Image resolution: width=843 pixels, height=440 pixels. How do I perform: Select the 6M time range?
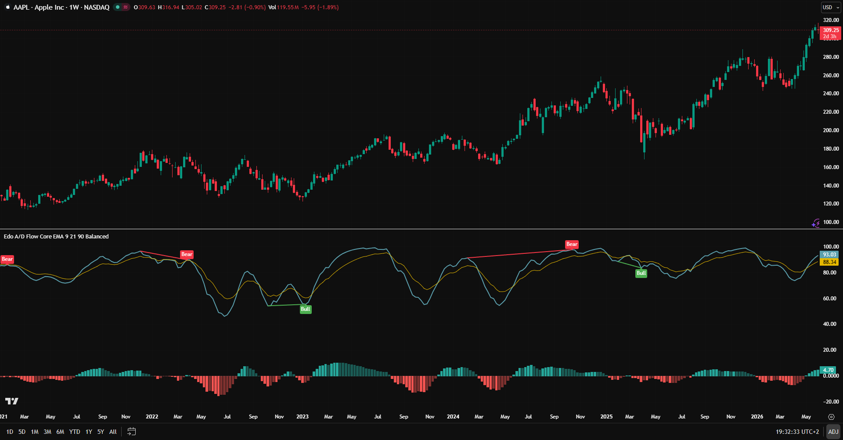click(60, 432)
